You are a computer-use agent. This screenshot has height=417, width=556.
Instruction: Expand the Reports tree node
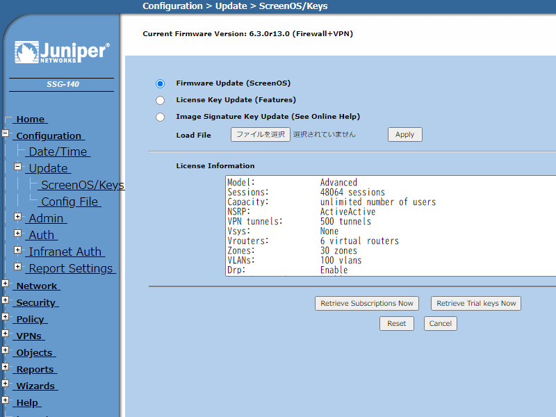pos(6,367)
